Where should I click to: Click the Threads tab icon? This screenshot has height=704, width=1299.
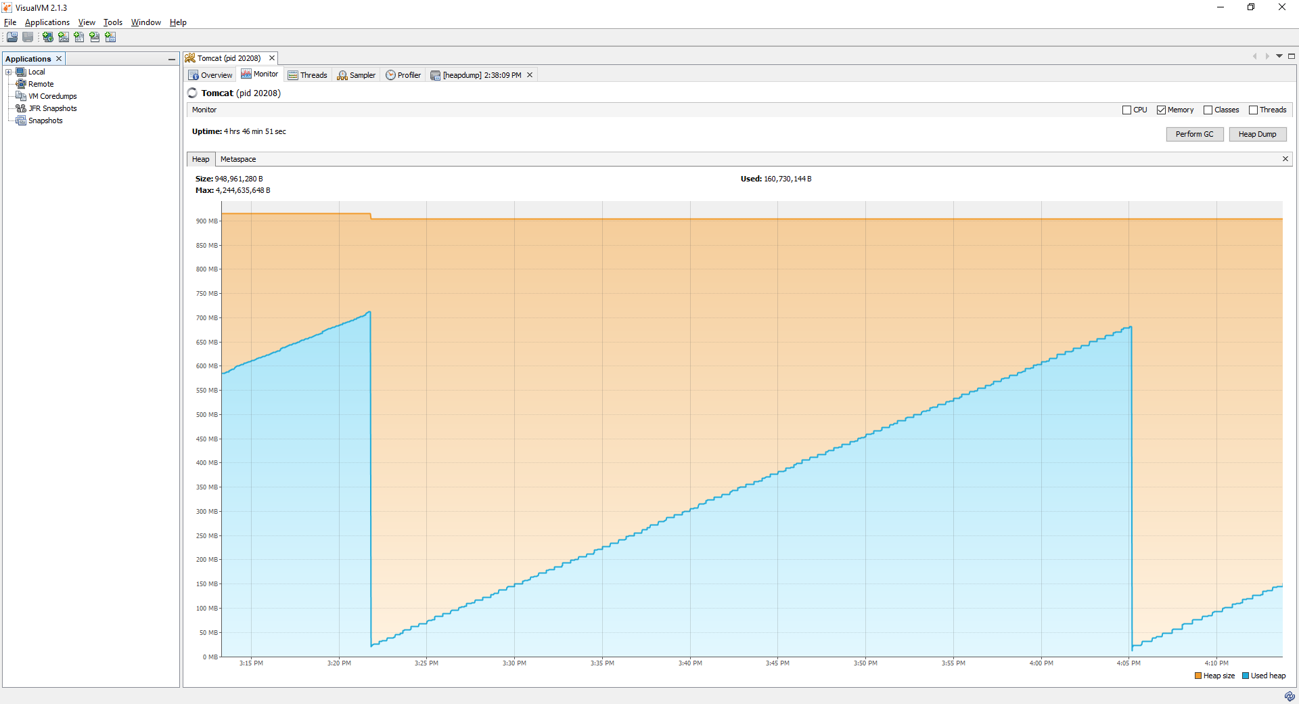pyautogui.click(x=293, y=75)
